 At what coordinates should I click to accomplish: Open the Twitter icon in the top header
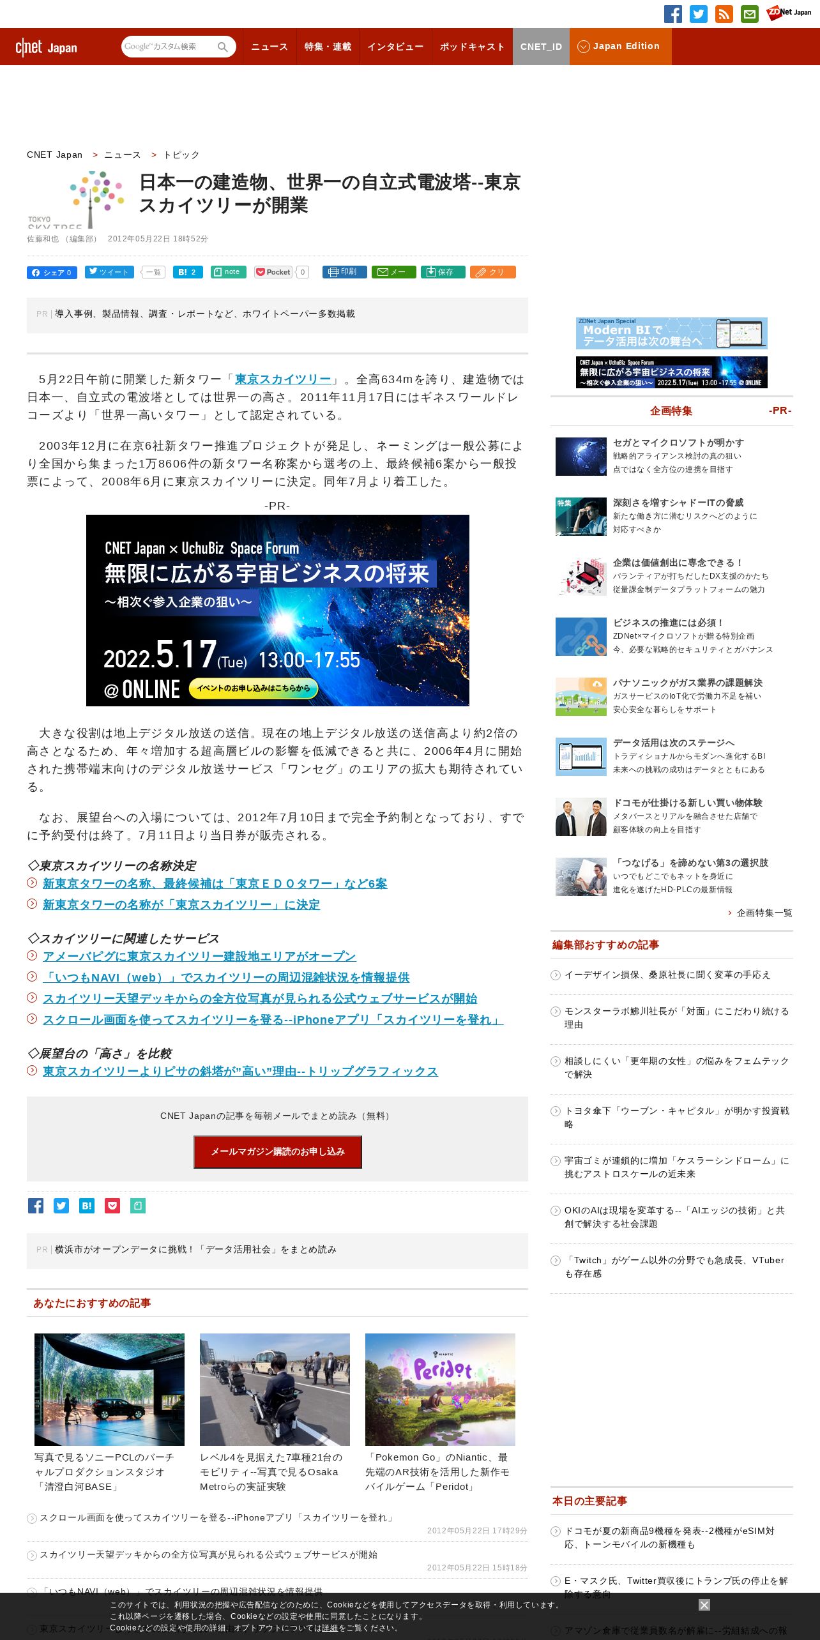pos(698,14)
